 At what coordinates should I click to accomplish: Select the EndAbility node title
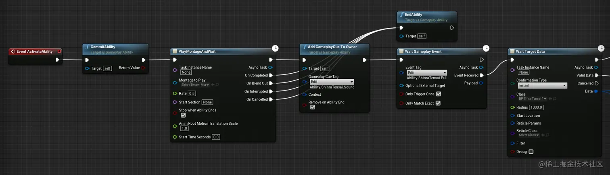pos(414,15)
